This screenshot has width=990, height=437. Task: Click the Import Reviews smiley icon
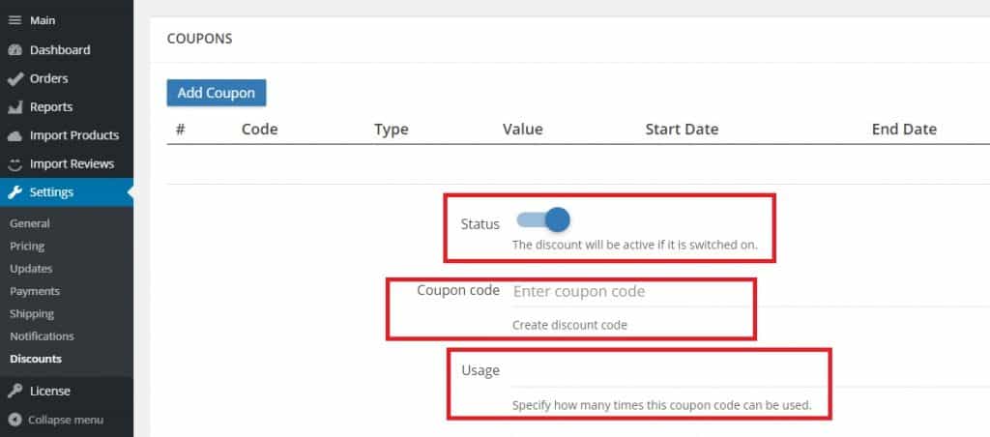15,164
